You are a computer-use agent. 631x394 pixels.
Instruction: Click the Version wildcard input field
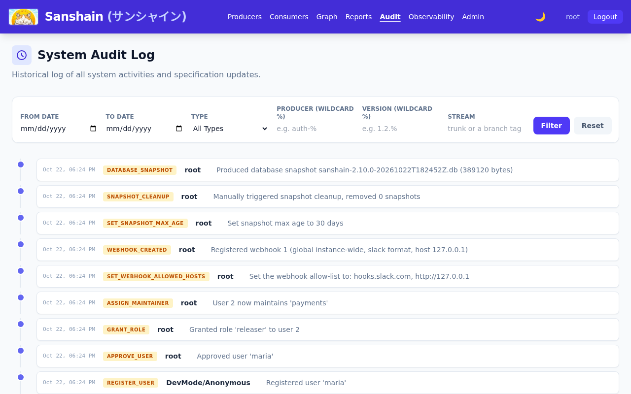[401, 129]
